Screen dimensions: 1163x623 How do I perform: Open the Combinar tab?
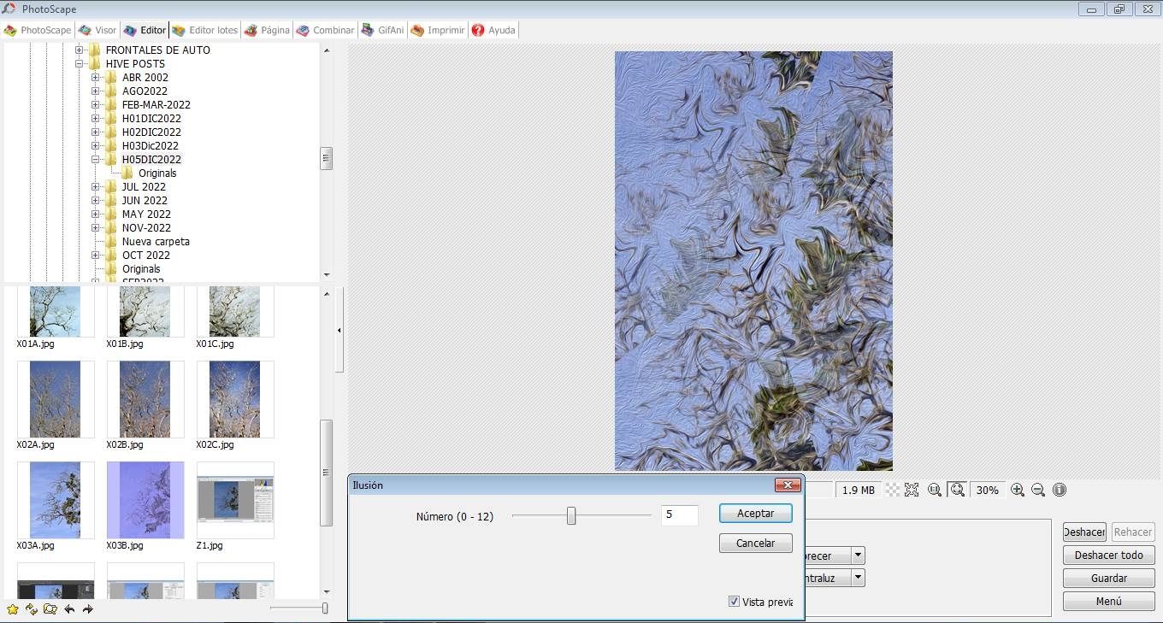tap(325, 30)
